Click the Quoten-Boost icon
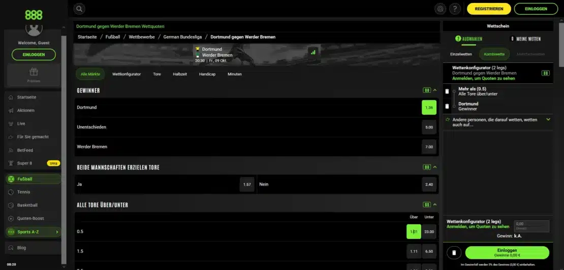The height and width of the screenshot is (270, 564). 11,218
